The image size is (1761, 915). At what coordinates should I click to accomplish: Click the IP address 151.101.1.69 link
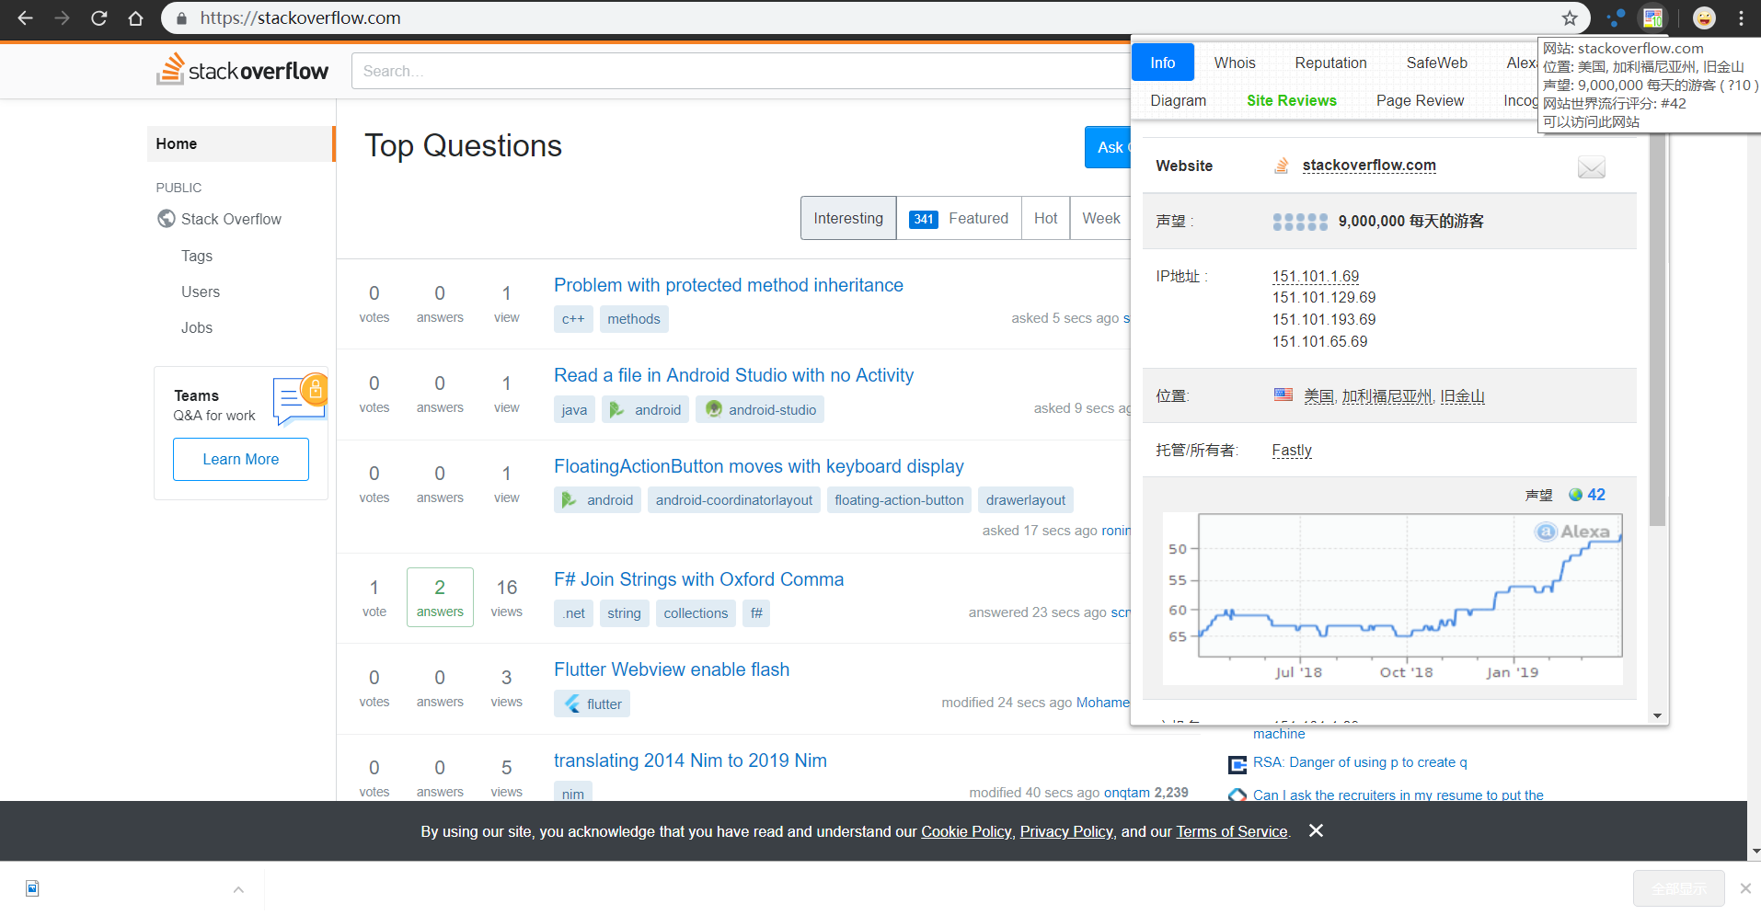(1316, 276)
